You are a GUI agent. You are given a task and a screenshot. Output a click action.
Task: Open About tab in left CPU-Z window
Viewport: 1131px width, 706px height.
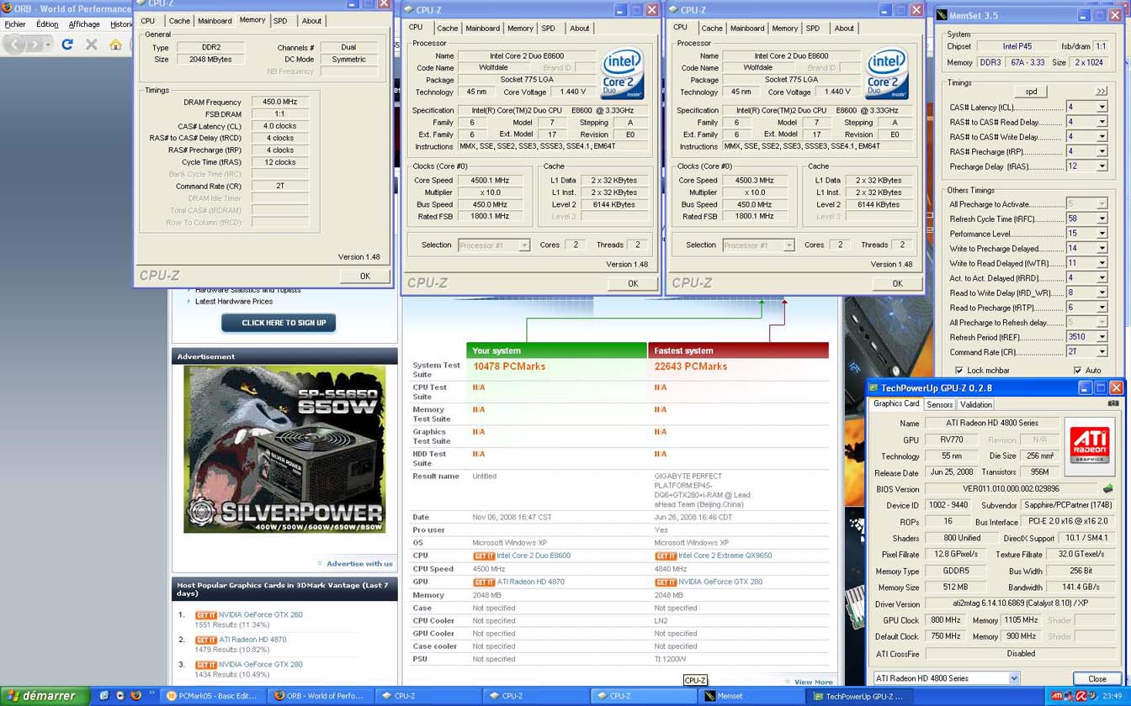pos(311,21)
